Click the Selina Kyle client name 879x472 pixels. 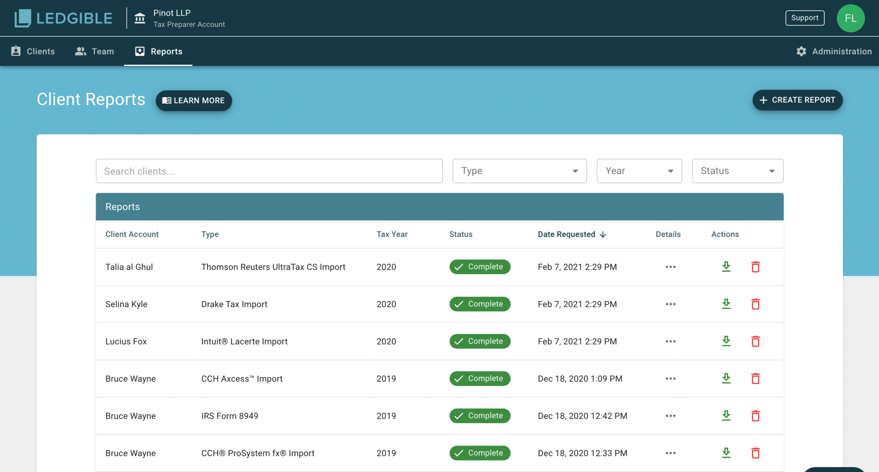point(126,304)
